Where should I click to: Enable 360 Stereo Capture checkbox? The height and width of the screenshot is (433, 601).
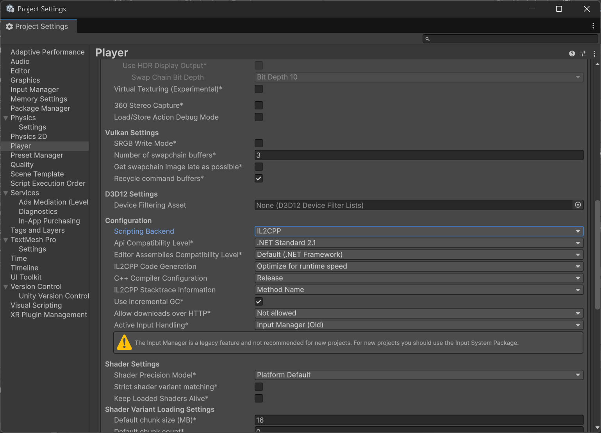[x=259, y=106]
